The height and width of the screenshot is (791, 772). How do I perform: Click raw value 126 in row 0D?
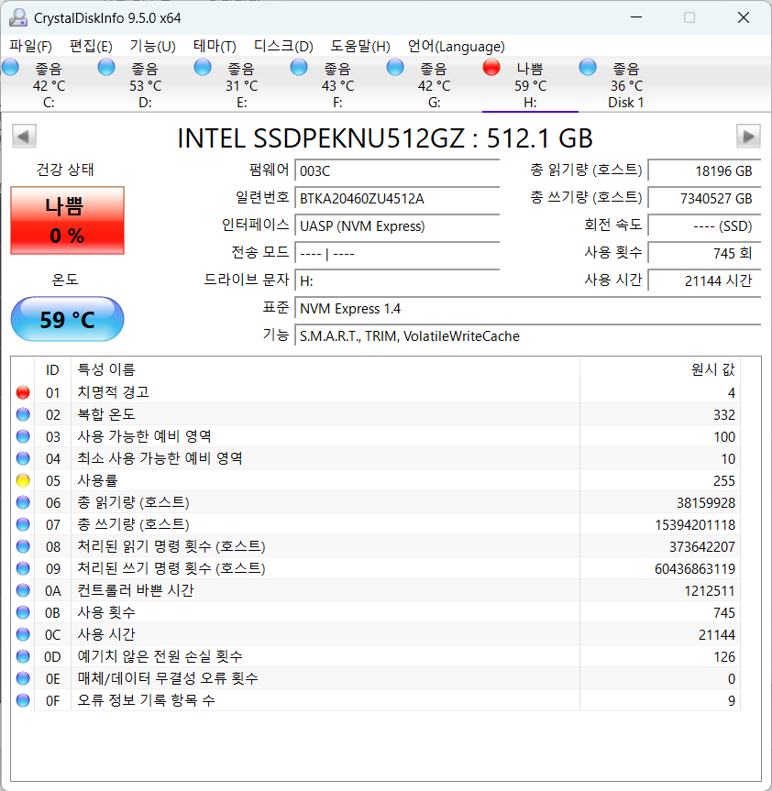(724, 657)
